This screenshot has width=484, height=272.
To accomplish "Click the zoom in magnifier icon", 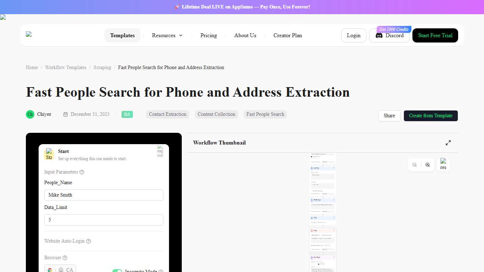I will (x=428, y=165).
